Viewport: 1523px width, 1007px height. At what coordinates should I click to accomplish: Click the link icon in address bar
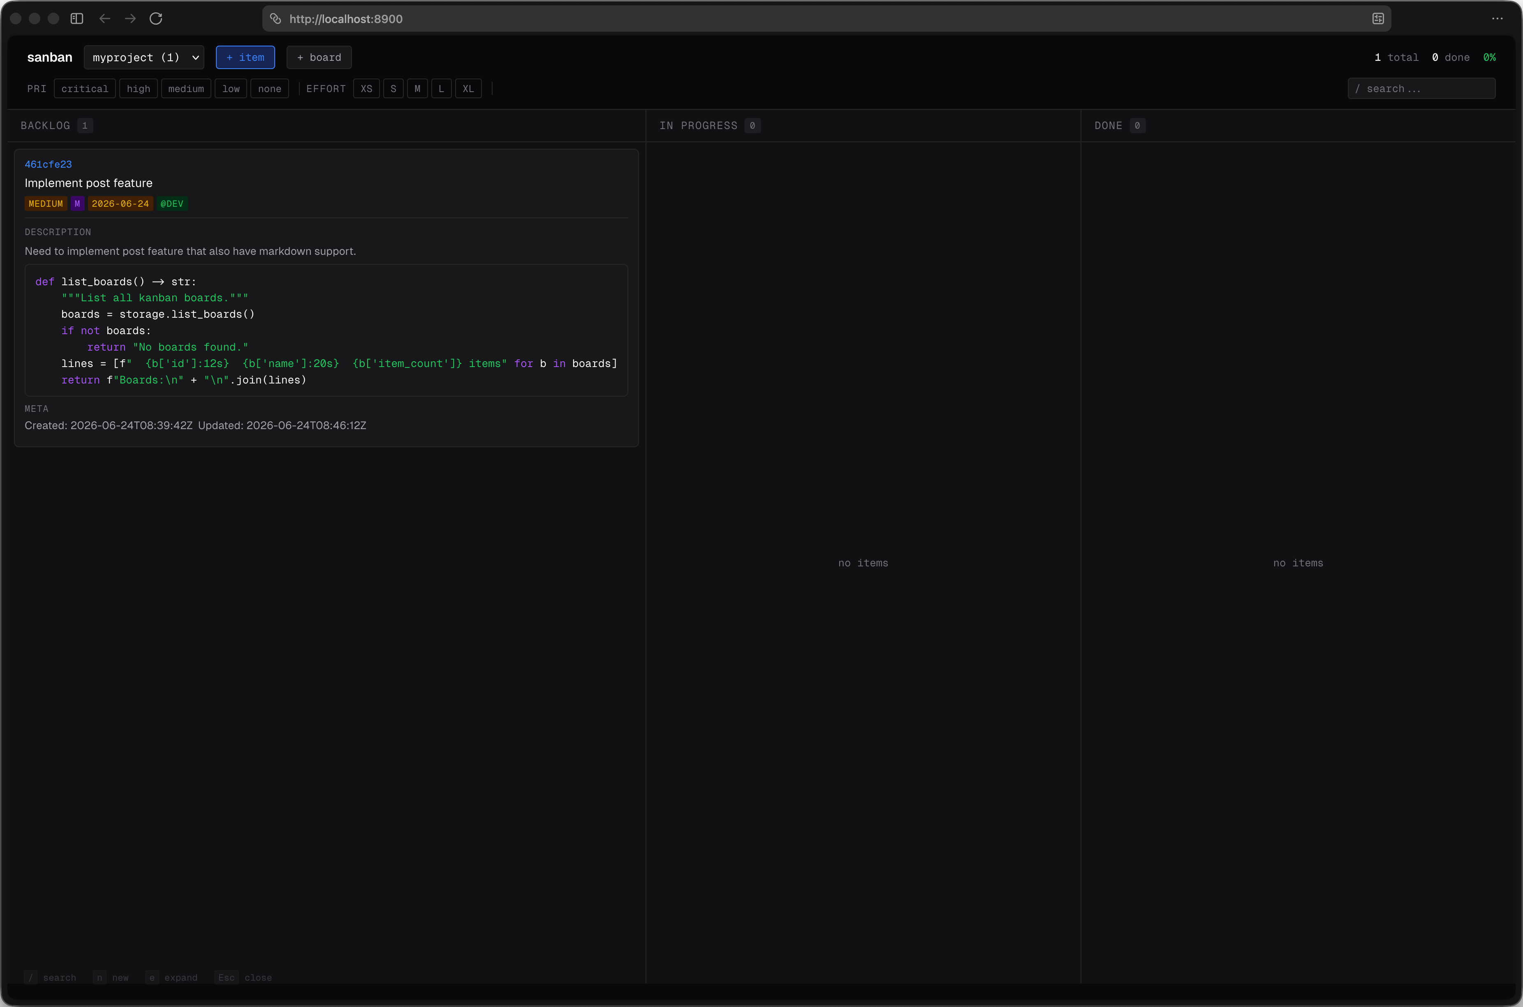pyautogui.click(x=275, y=18)
